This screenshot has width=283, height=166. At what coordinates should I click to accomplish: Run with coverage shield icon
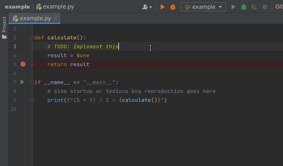(254, 7)
